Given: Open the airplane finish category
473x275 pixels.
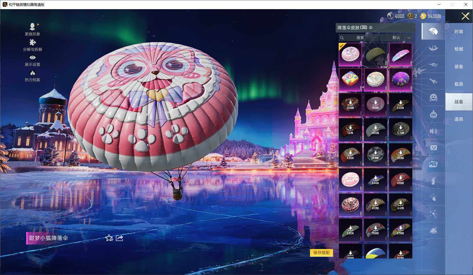Looking at the screenshot, I should pos(433,81).
